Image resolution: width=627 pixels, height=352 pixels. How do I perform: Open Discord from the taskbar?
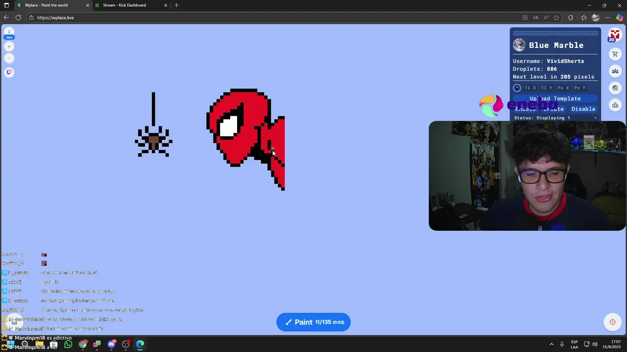pos(111,344)
